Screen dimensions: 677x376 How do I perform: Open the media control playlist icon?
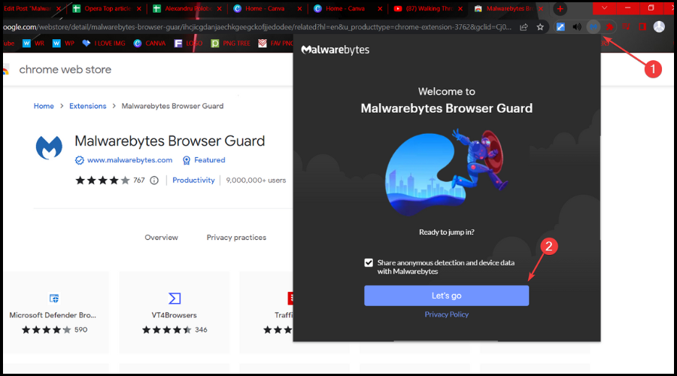pyautogui.click(x=626, y=27)
